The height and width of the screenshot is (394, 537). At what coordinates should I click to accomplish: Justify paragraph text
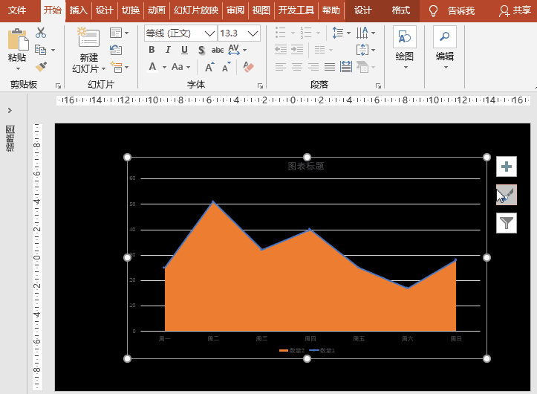pos(330,67)
